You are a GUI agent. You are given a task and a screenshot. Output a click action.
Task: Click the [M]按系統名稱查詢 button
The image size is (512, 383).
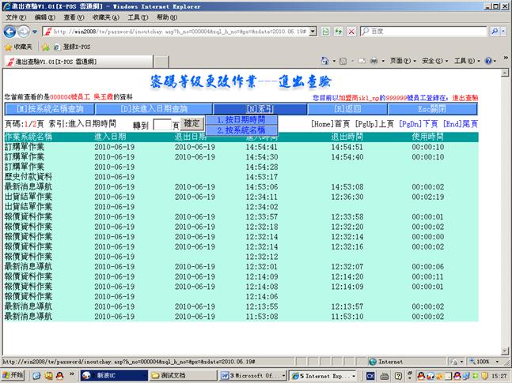click(49, 108)
